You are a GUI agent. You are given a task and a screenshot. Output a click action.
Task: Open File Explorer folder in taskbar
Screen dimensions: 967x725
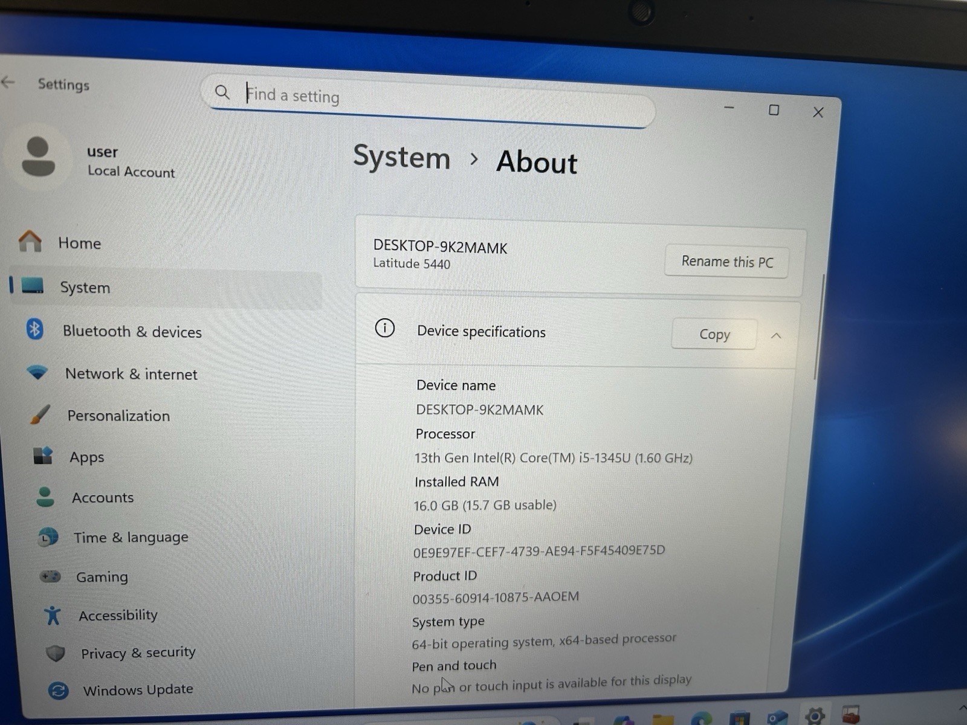[x=663, y=719]
